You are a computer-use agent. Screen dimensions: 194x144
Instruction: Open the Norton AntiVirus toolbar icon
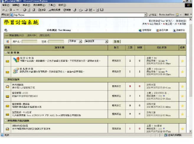click(177, 15)
